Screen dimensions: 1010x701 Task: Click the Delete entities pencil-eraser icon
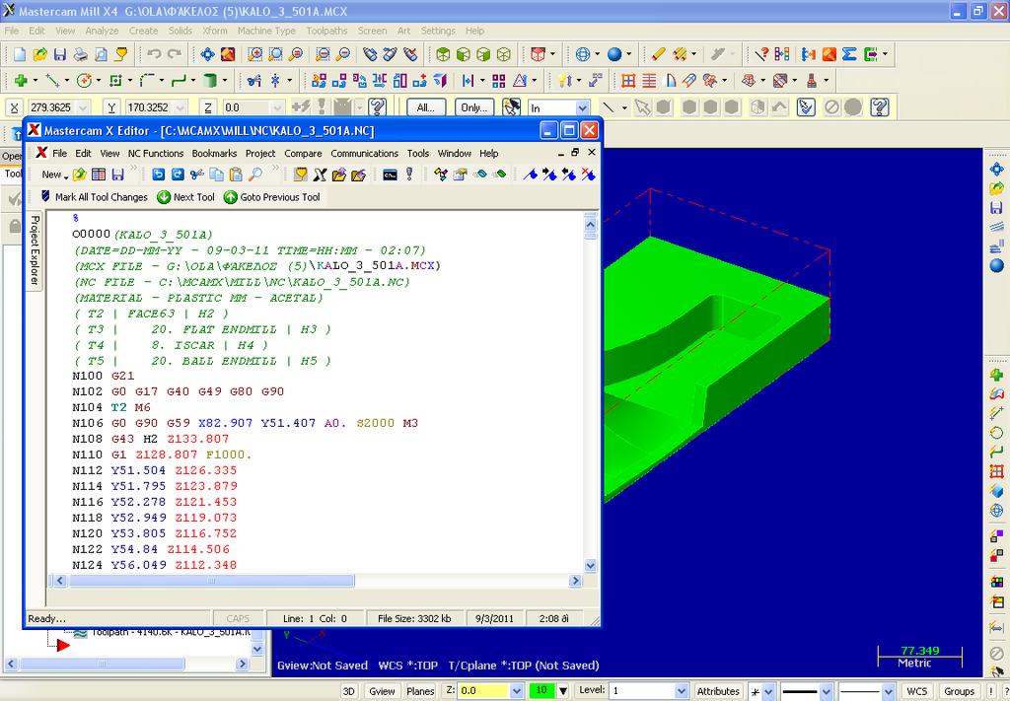(658, 54)
